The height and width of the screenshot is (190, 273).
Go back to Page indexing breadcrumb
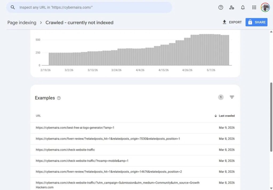point(22,23)
